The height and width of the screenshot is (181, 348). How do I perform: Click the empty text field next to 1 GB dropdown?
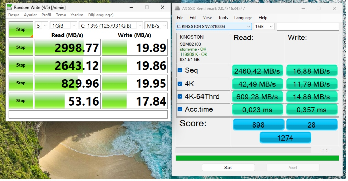click(308, 27)
